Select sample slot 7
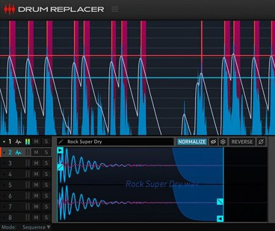Image resolution: width=275 pixels, height=231 pixels. (10, 207)
